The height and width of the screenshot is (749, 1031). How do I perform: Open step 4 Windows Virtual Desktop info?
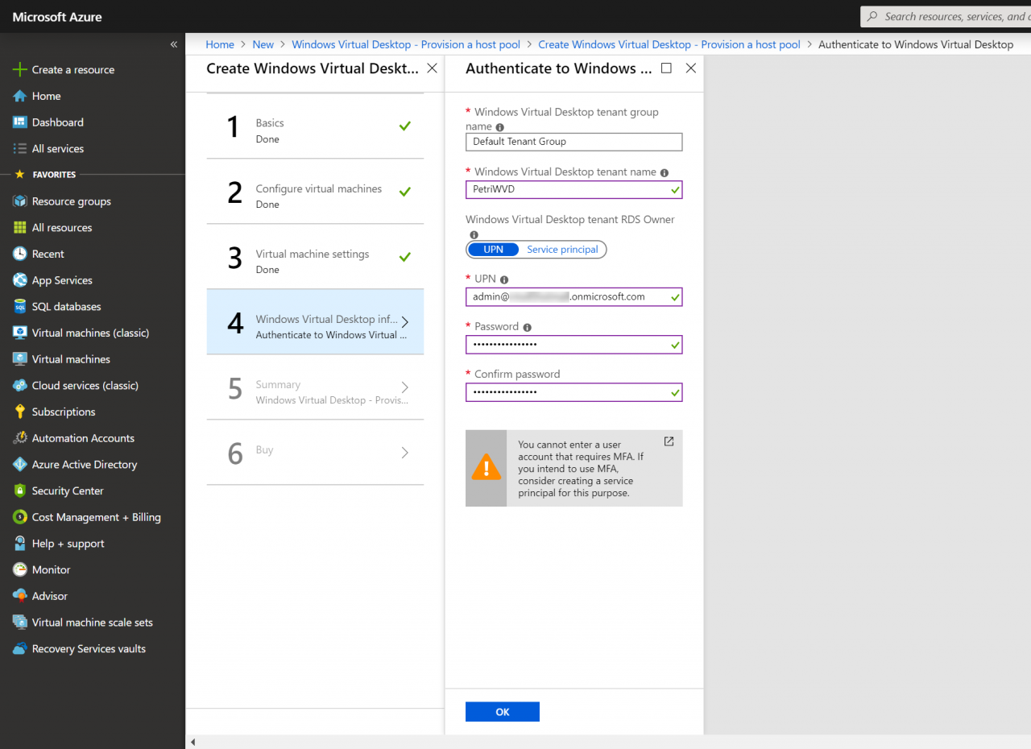click(315, 322)
